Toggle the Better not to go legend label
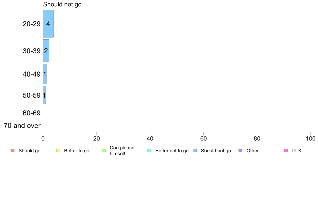This screenshot has width=318, height=197. [172, 151]
